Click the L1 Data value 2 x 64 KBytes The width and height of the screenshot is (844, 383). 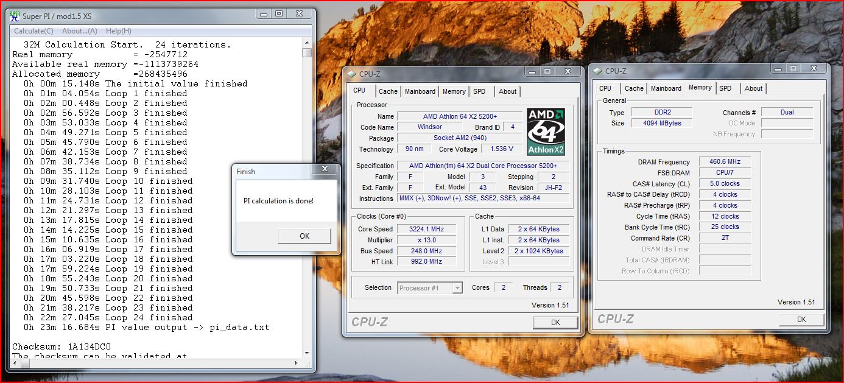pos(540,229)
